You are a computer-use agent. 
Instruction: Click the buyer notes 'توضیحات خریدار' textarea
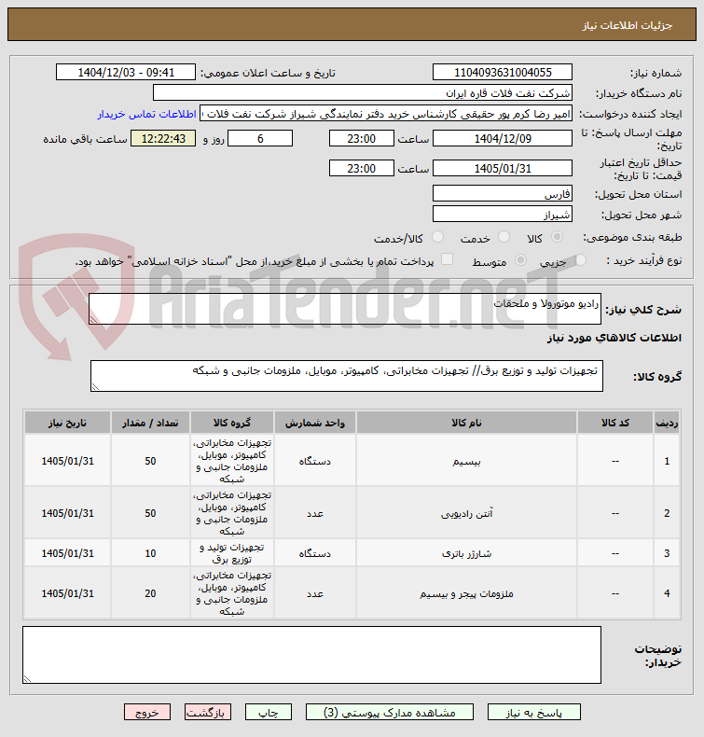click(311, 655)
